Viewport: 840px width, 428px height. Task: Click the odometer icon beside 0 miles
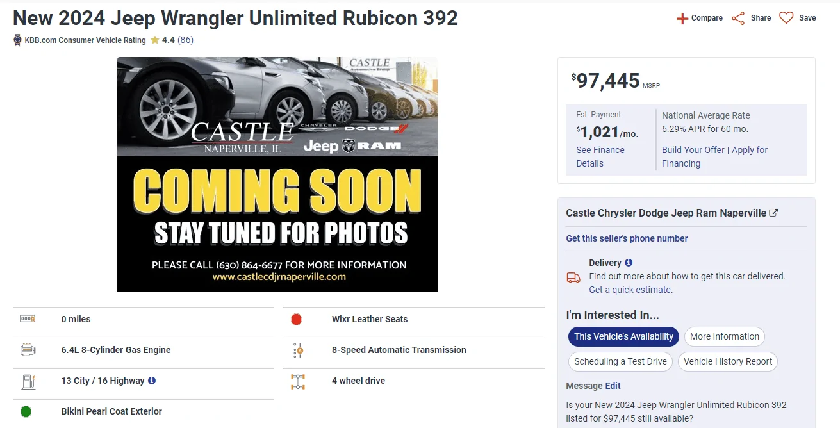click(28, 318)
